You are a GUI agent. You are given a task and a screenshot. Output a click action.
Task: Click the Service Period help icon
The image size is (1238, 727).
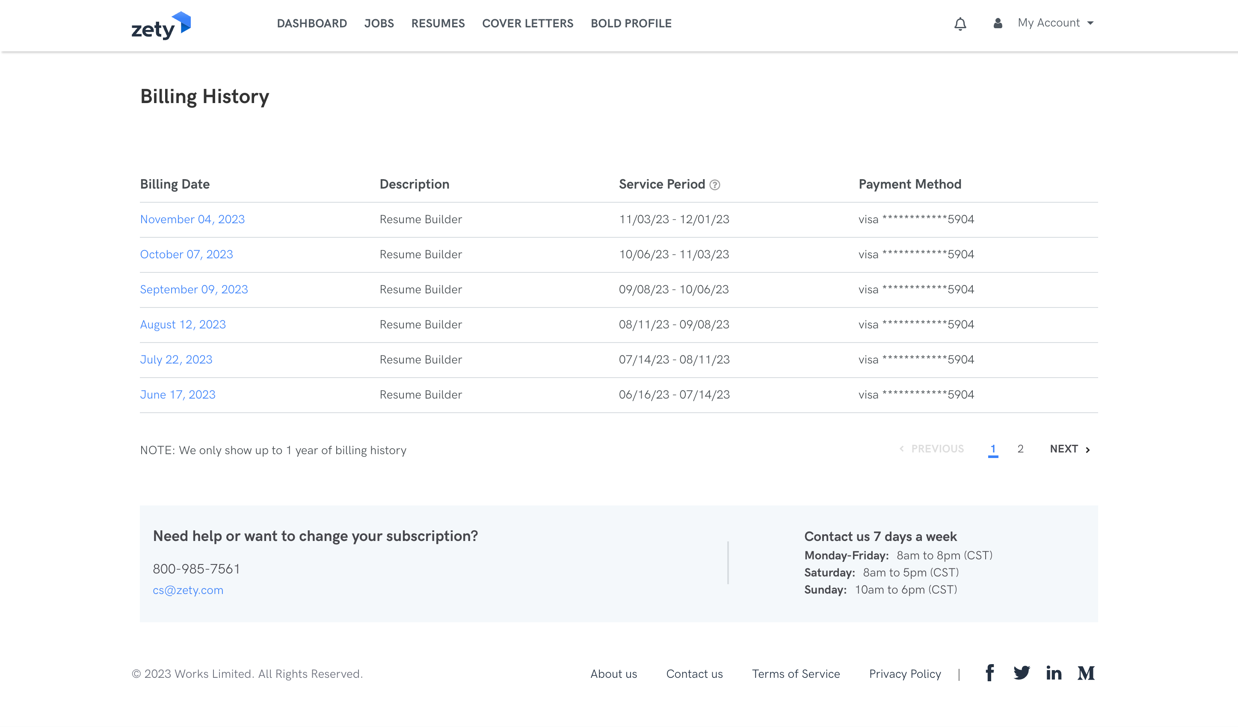point(715,185)
